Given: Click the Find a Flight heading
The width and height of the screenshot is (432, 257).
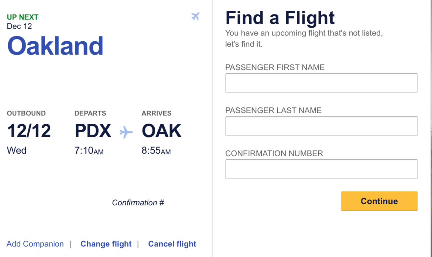Looking at the screenshot, I should 280,17.
